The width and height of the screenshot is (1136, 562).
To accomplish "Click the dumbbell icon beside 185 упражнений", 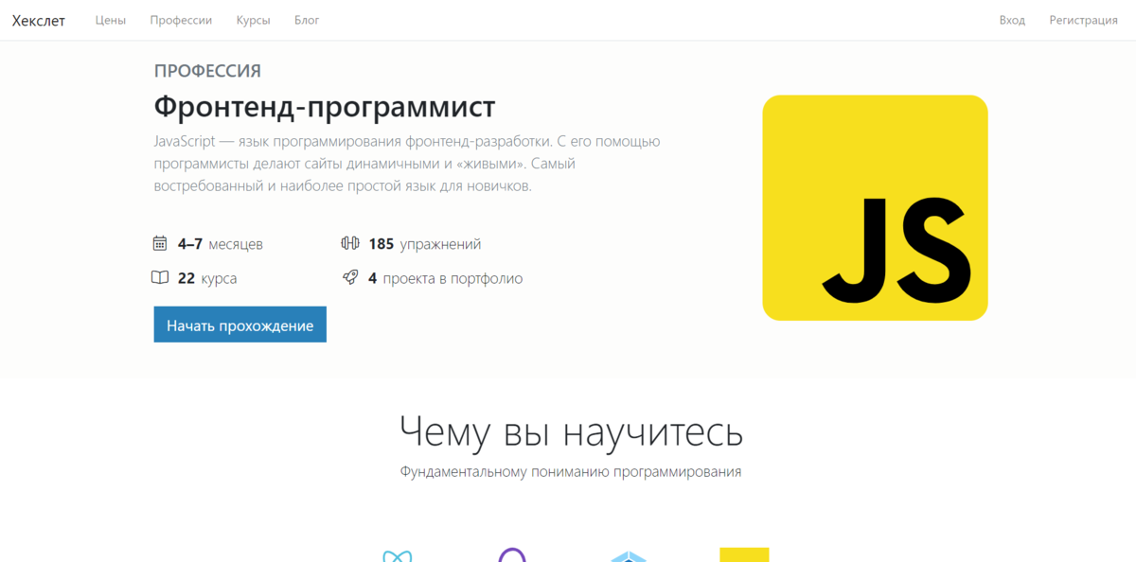I will (x=350, y=243).
